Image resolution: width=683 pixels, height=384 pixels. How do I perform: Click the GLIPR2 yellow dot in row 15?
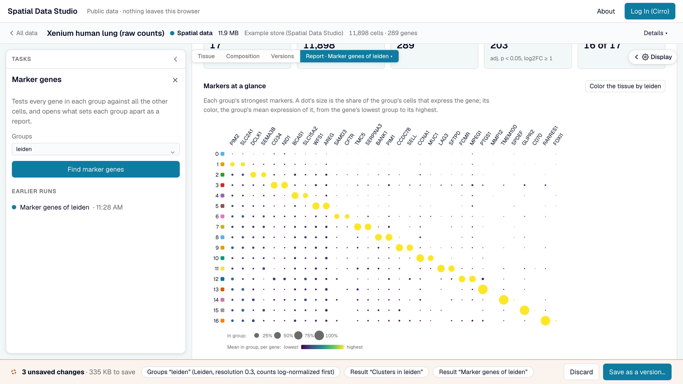[x=524, y=310]
